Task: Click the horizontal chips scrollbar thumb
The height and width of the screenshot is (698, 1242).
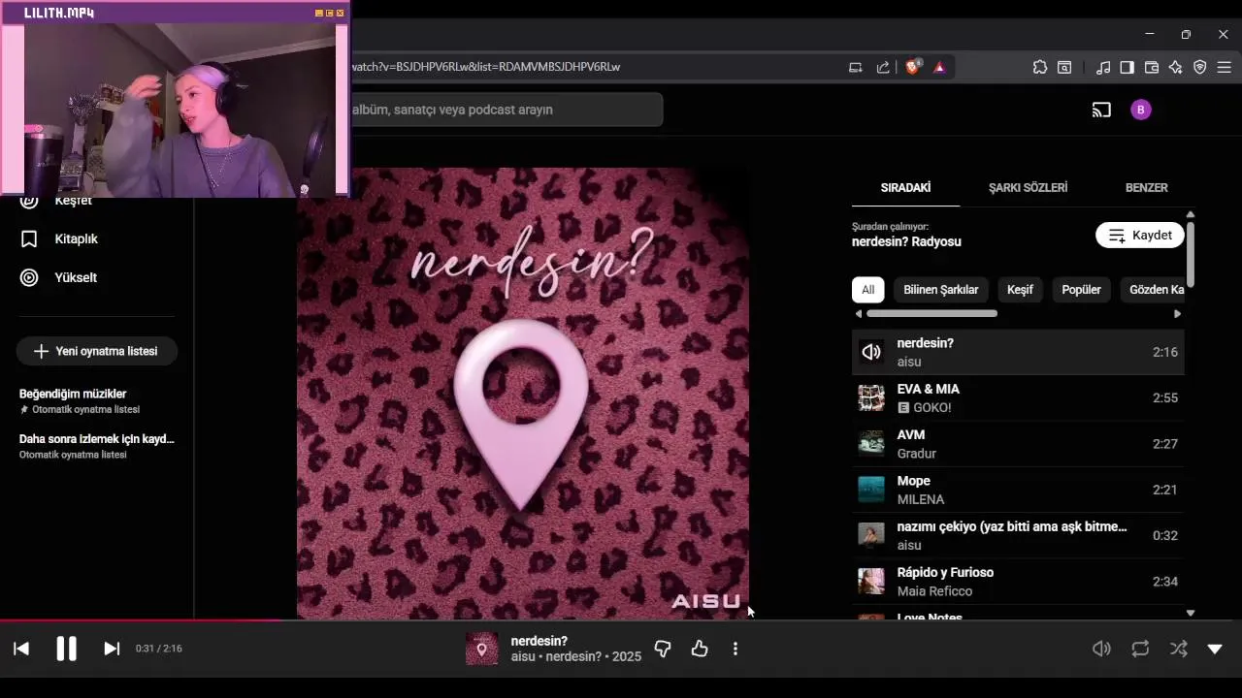Action: [x=931, y=314]
